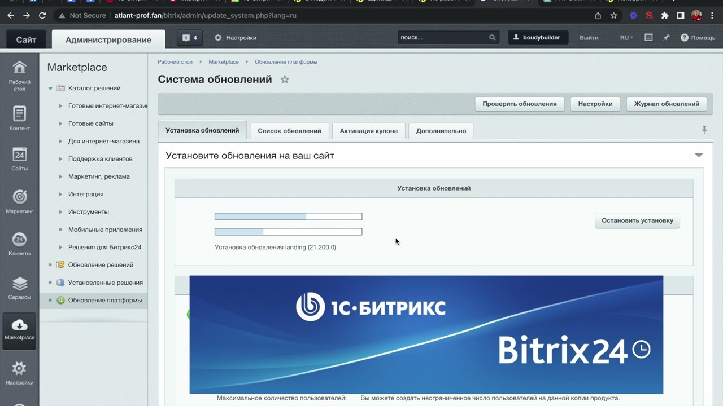
Task: Click the Выйти logout link
Action: click(x=589, y=38)
